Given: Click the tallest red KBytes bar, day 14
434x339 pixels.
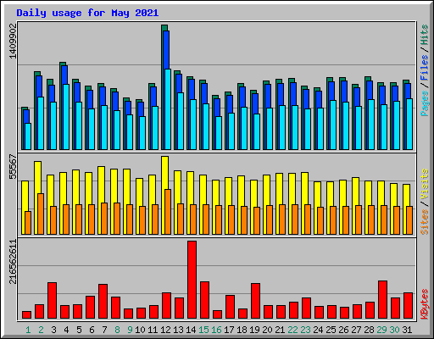Looking at the screenshot, I should click(192, 280).
